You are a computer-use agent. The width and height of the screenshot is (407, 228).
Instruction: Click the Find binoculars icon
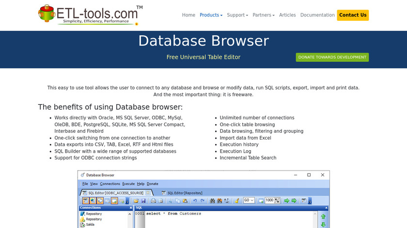(212, 201)
